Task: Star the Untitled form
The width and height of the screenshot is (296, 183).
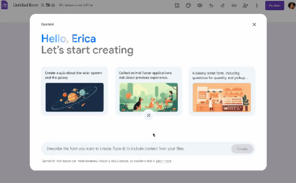Action: 42,5
